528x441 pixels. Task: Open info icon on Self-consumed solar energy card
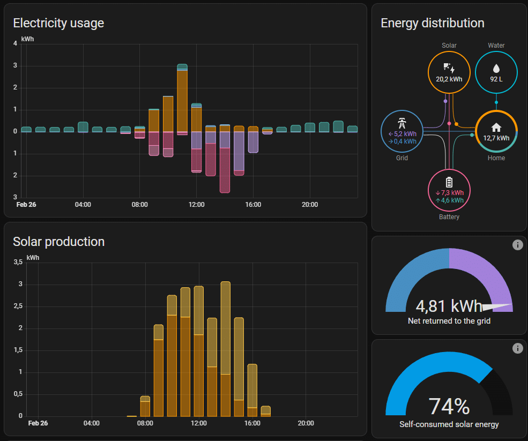(x=517, y=348)
